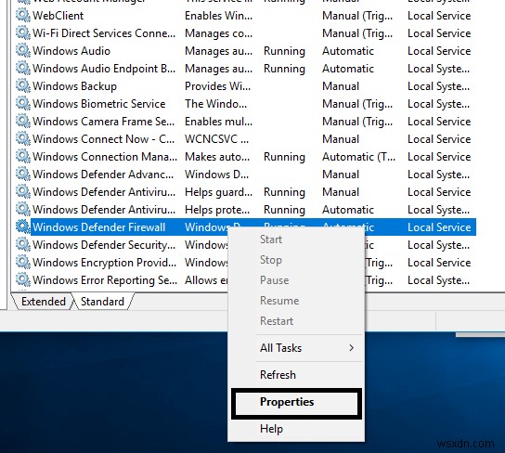The image size is (505, 453).
Task: Select the Windows Defender Advanc... row
Action: click(246, 175)
